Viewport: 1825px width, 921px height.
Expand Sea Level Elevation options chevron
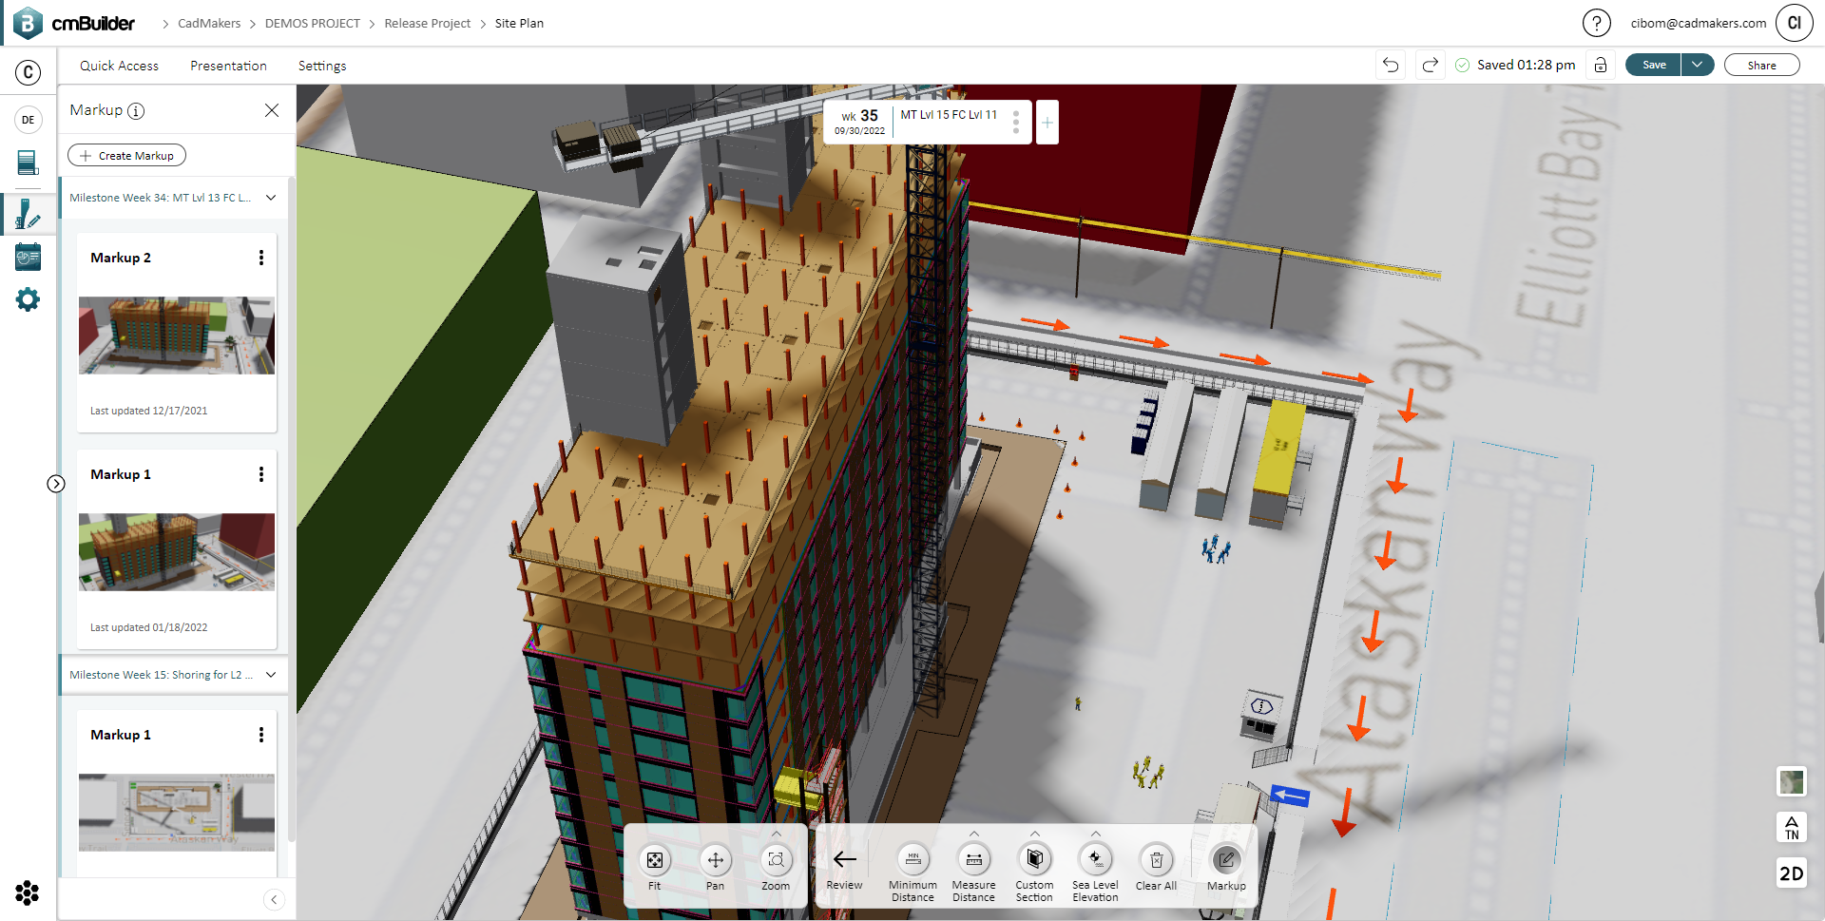(1096, 834)
